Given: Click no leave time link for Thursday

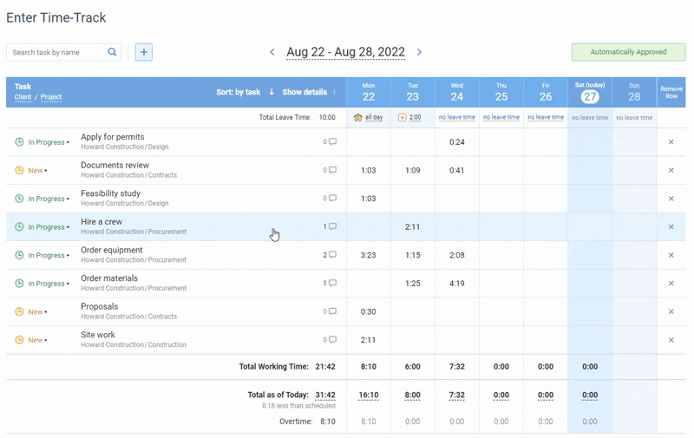Looking at the screenshot, I should point(501,117).
